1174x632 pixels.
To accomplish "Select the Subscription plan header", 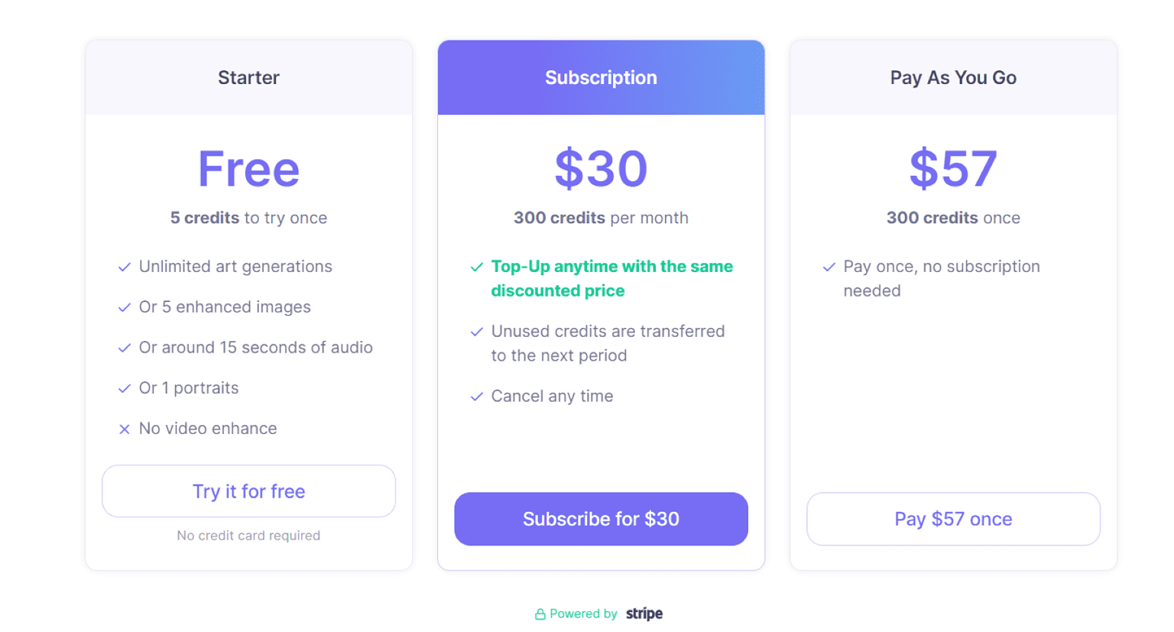I will 601,78.
